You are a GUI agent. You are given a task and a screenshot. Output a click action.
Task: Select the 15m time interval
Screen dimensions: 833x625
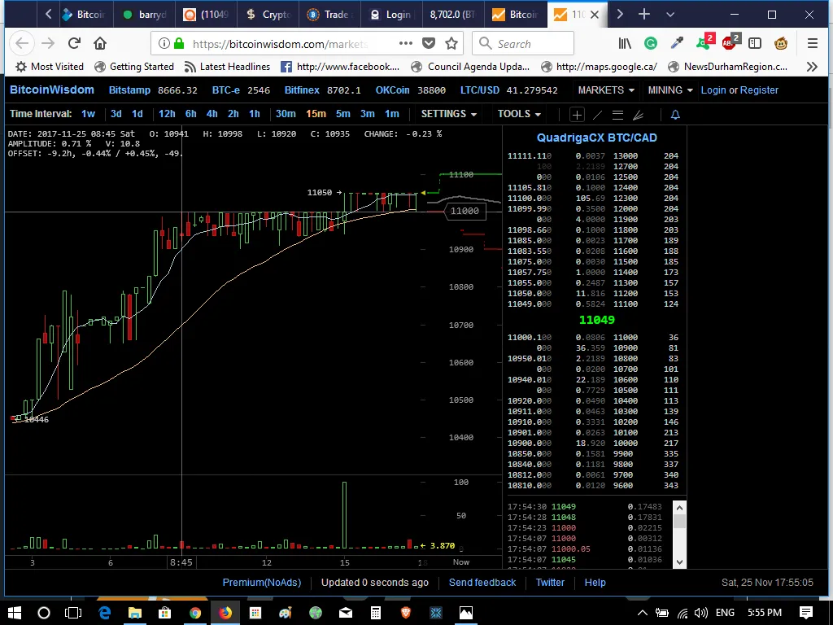(x=316, y=114)
